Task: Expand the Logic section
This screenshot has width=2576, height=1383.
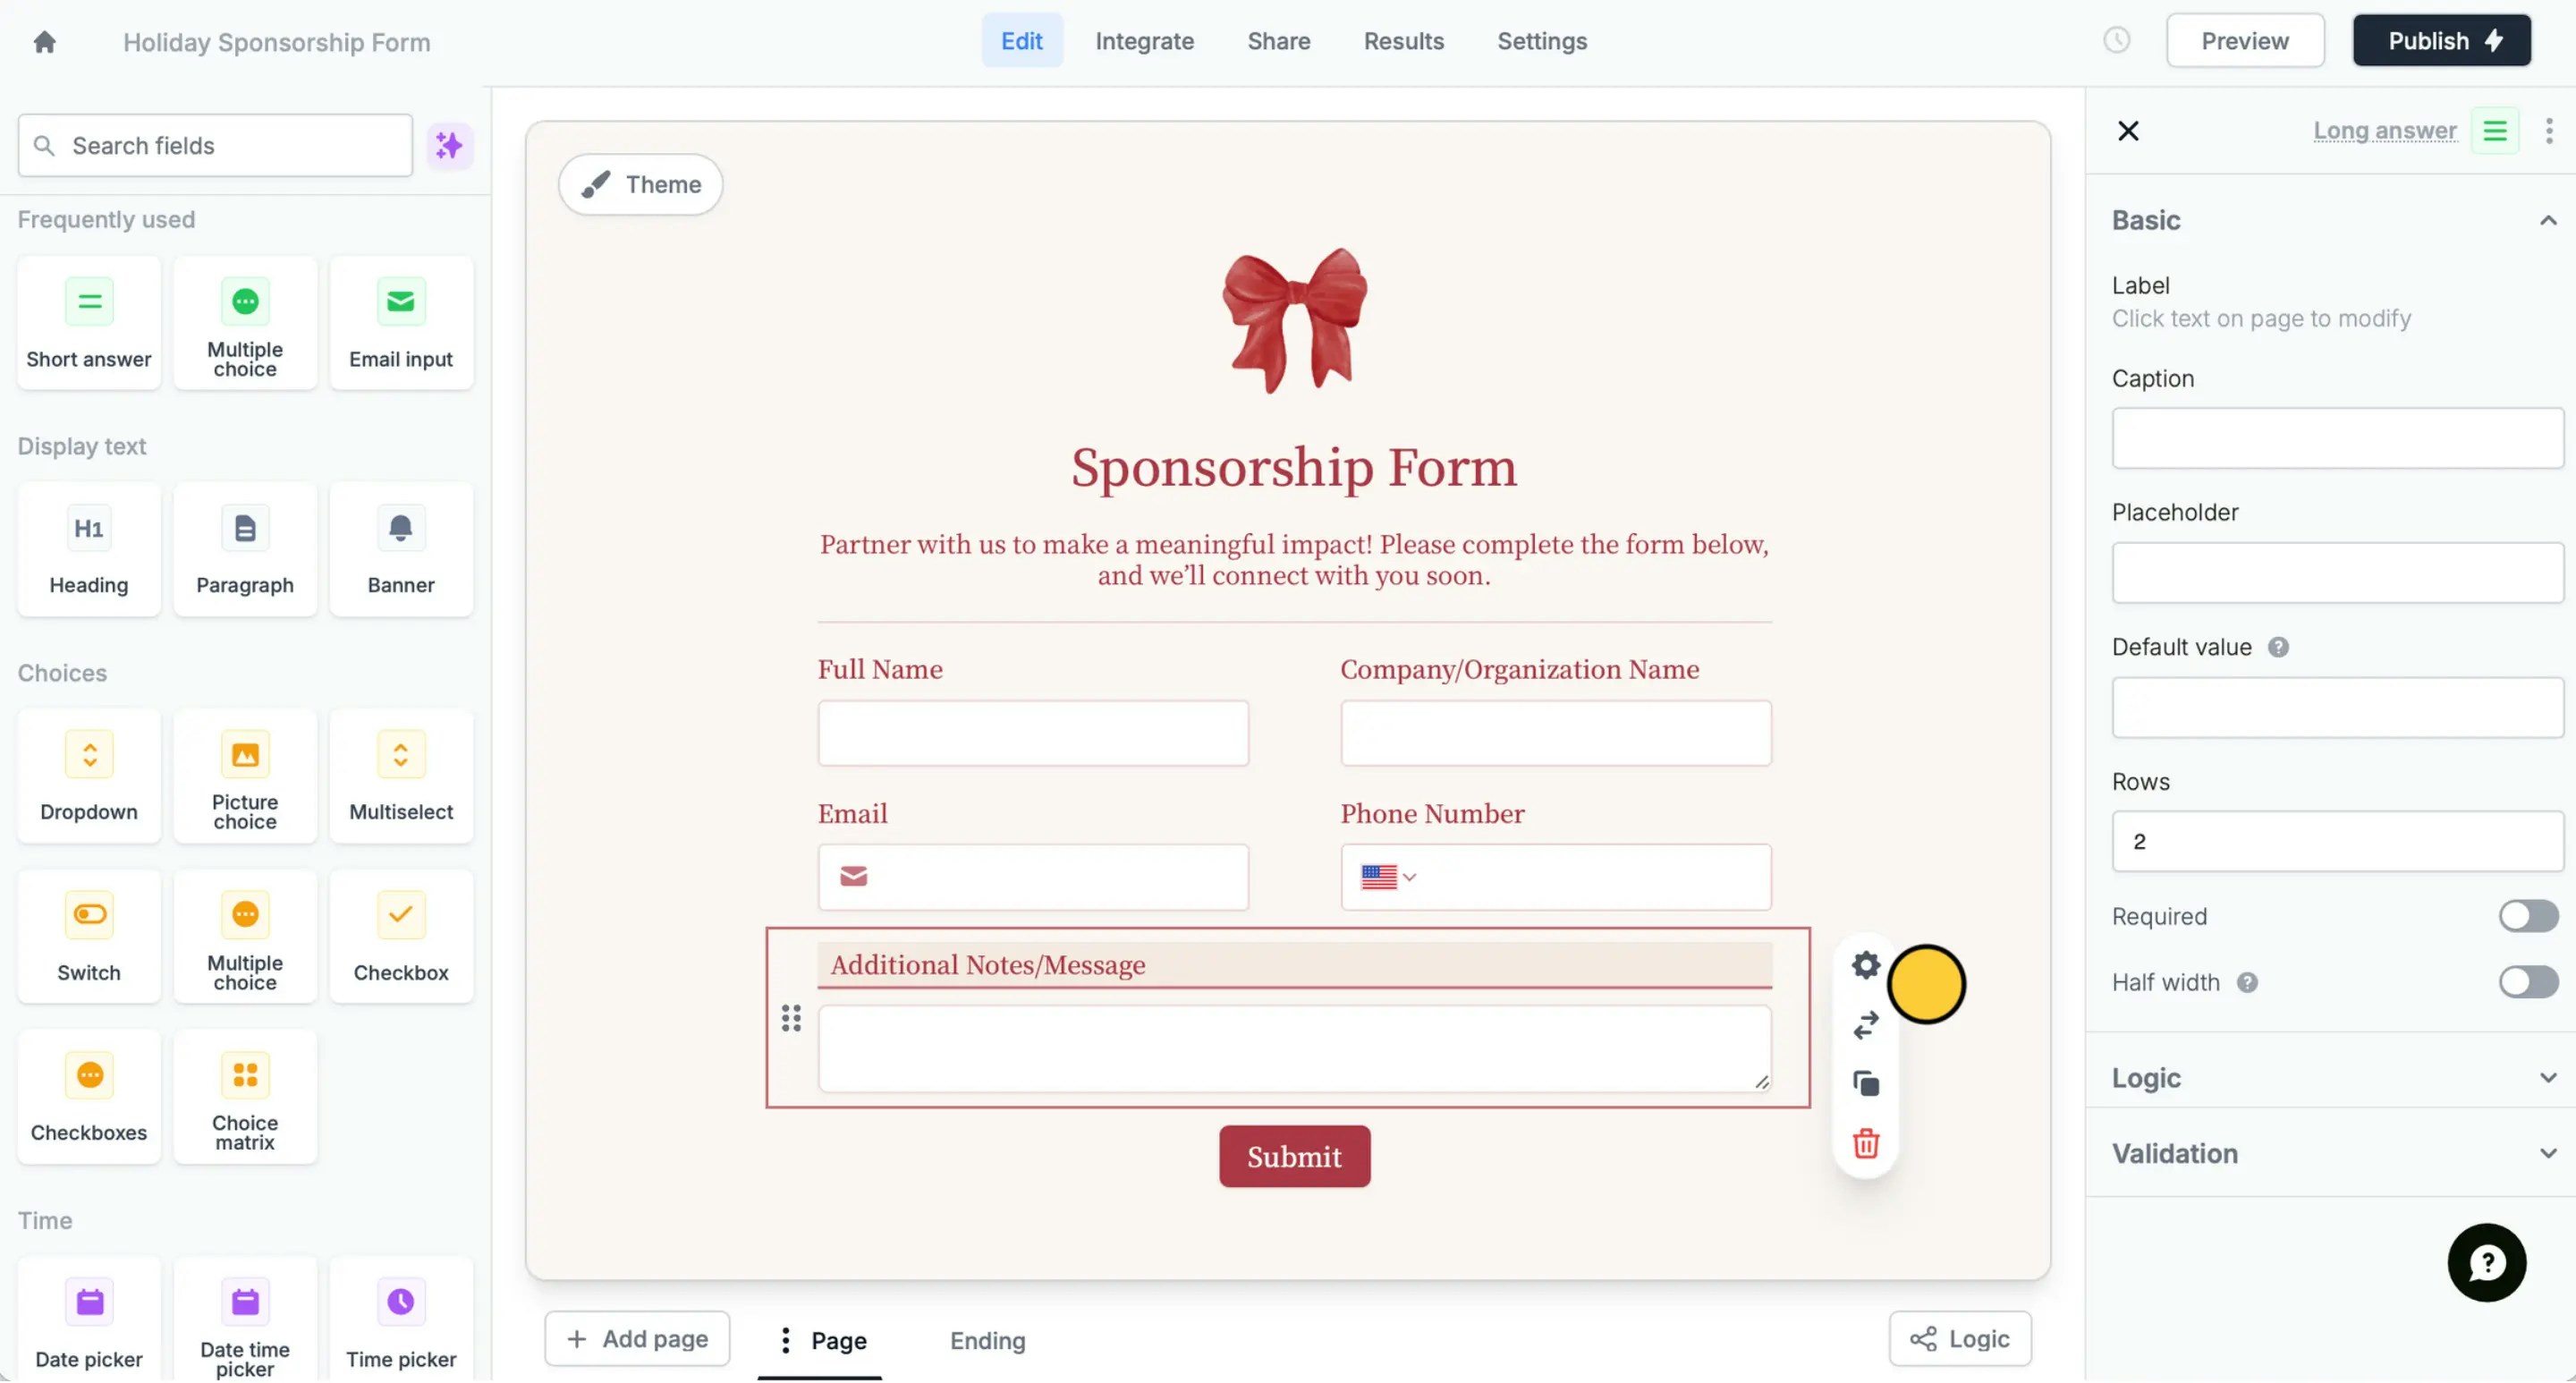Action: click(x=2332, y=1078)
